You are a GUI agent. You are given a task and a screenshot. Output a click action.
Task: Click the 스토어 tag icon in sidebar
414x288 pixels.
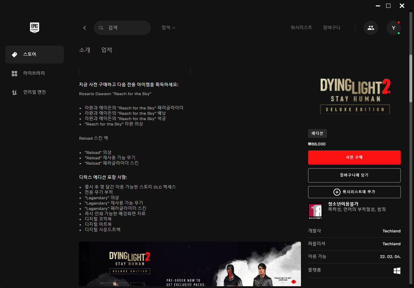14,54
